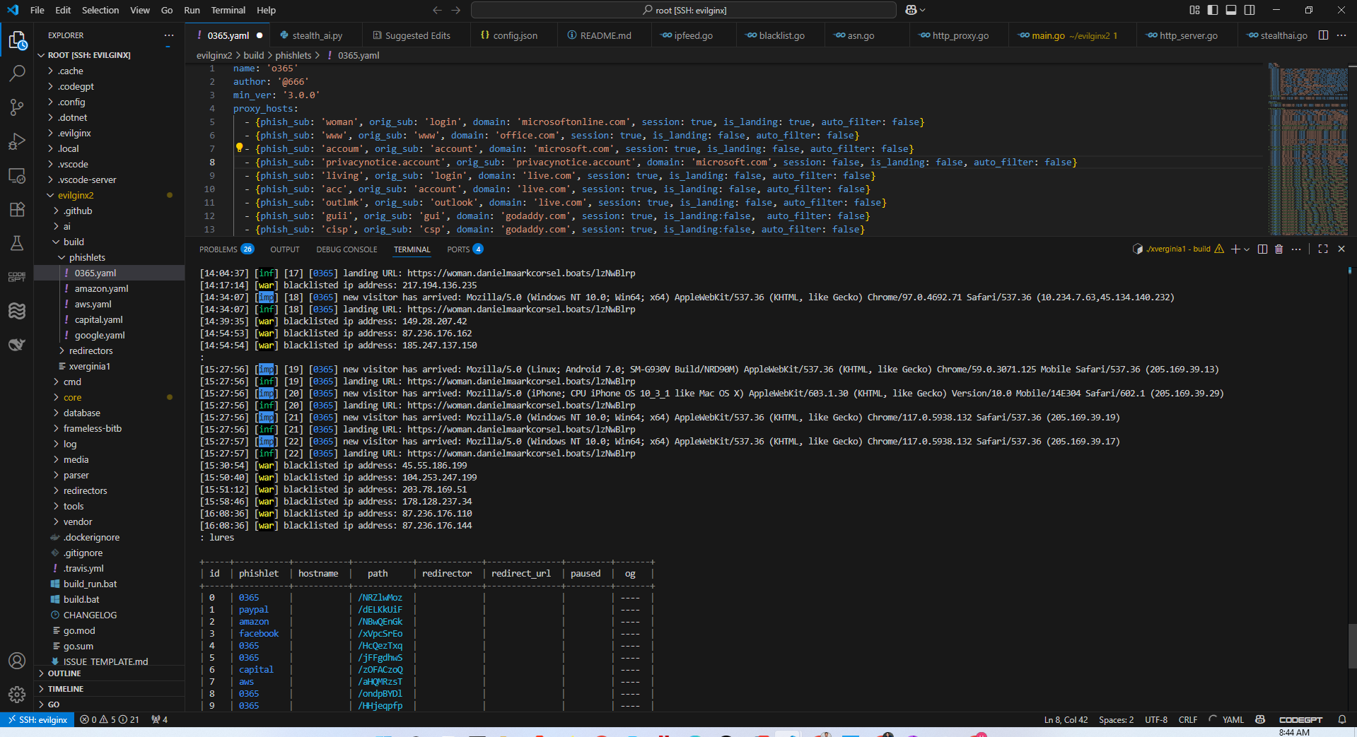
Task: Kill the terminal with trash icon
Action: tap(1279, 249)
